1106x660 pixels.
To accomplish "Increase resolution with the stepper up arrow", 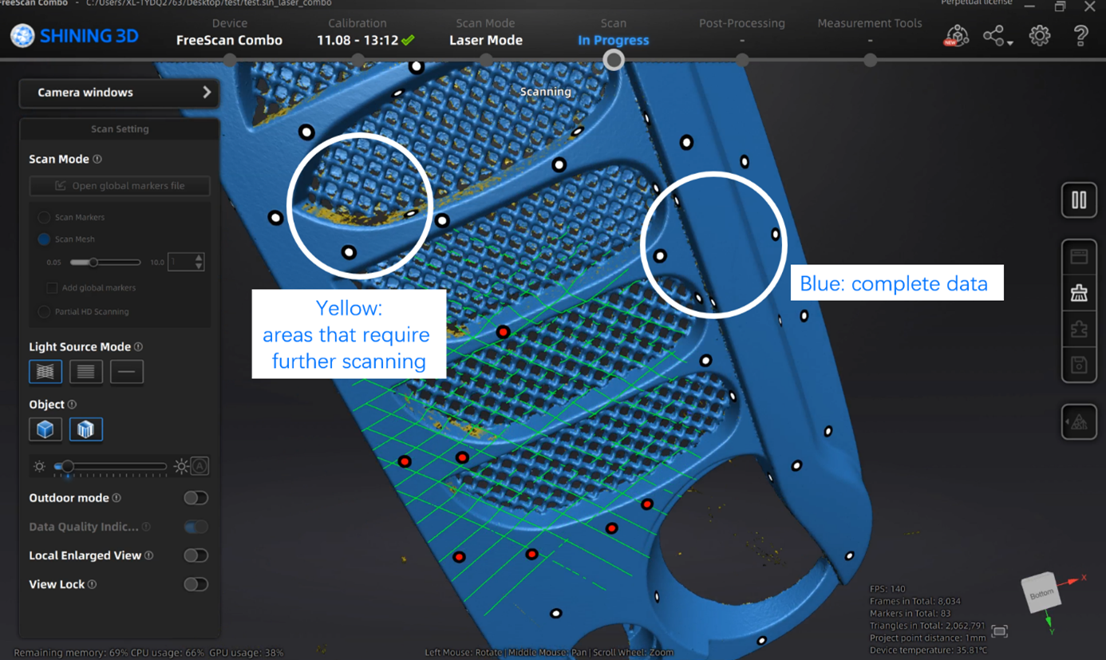I will click(199, 257).
